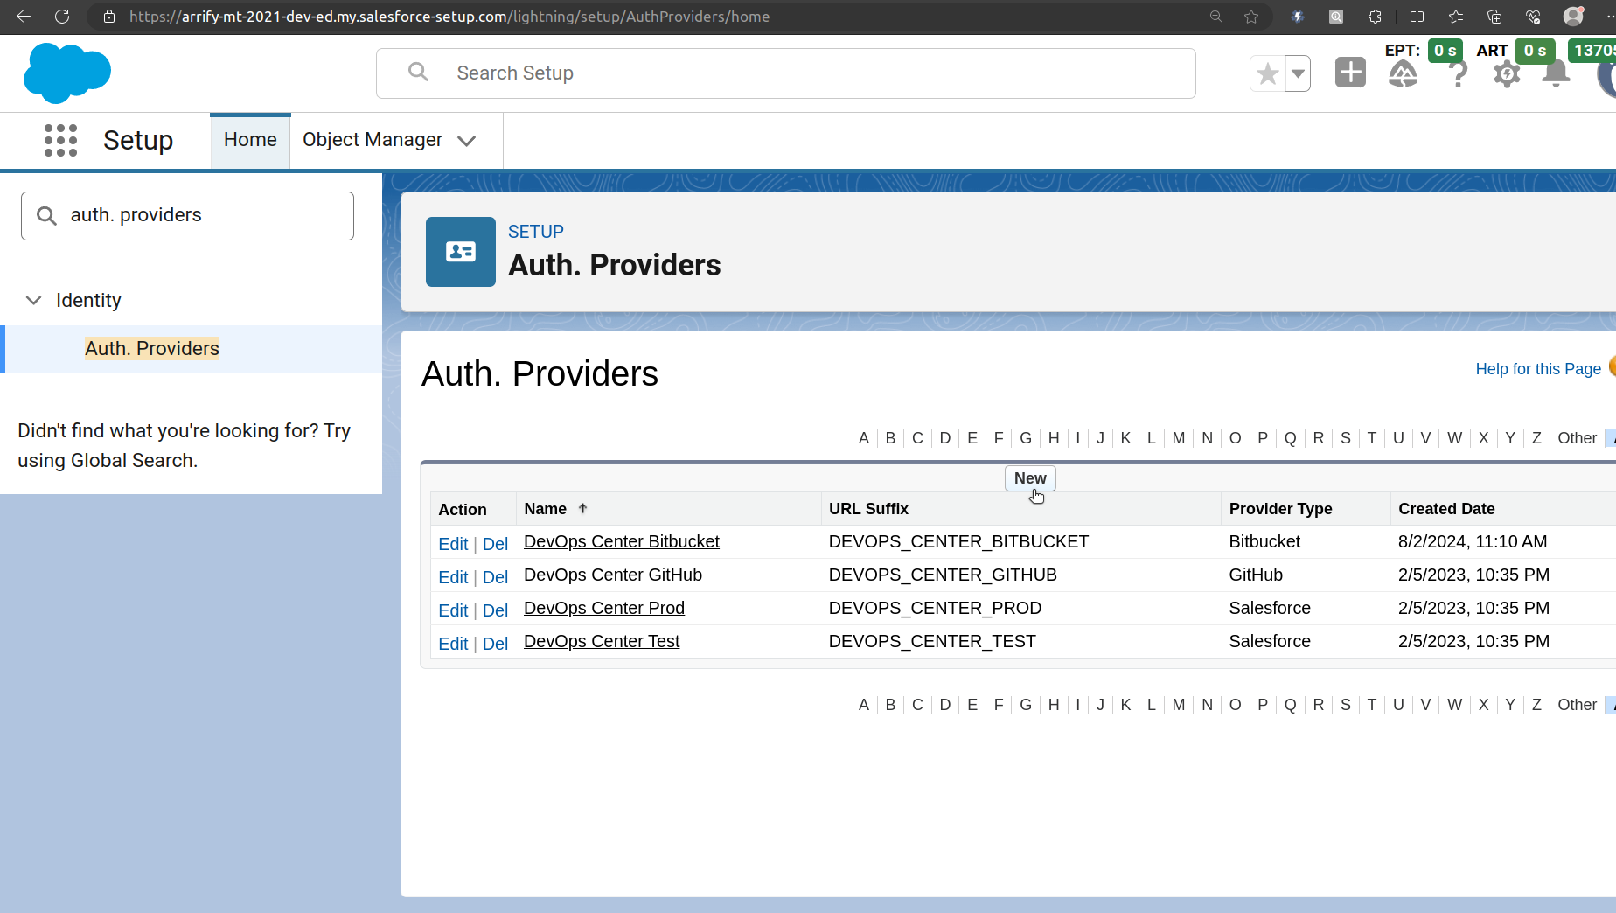Toggle the bookmark star in the address bar
1616x913 pixels.
coord(1250,17)
